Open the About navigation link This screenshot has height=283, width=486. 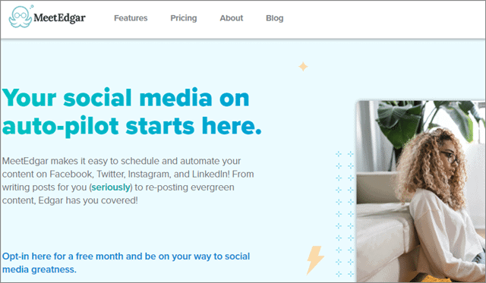click(231, 18)
